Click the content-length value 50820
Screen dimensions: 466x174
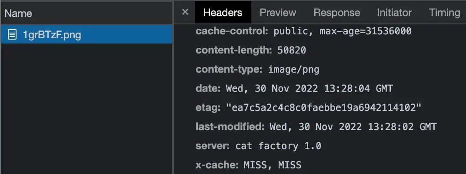tap(292, 50)
